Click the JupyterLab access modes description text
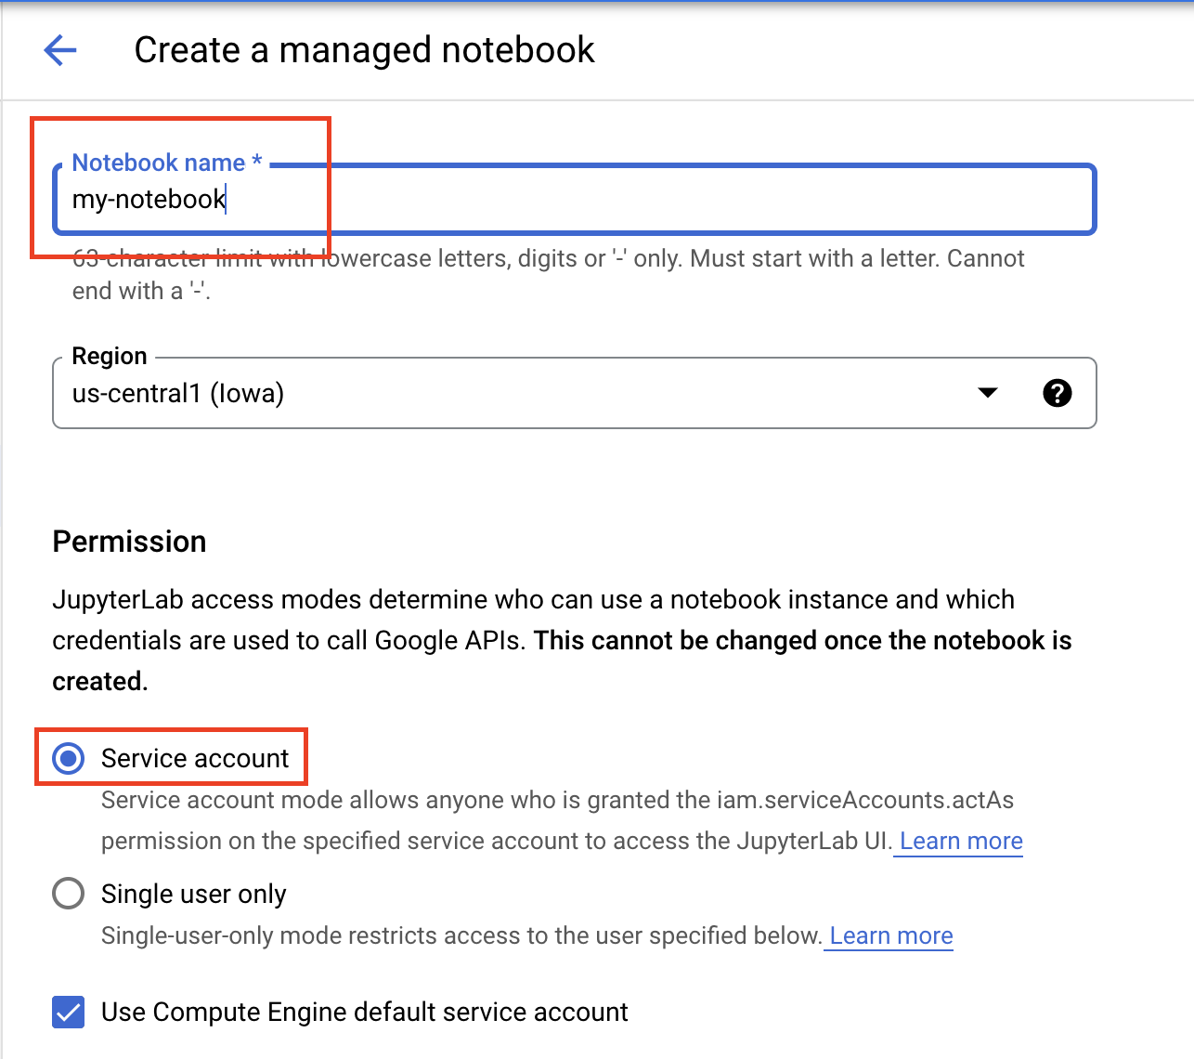 pos(534,639)
